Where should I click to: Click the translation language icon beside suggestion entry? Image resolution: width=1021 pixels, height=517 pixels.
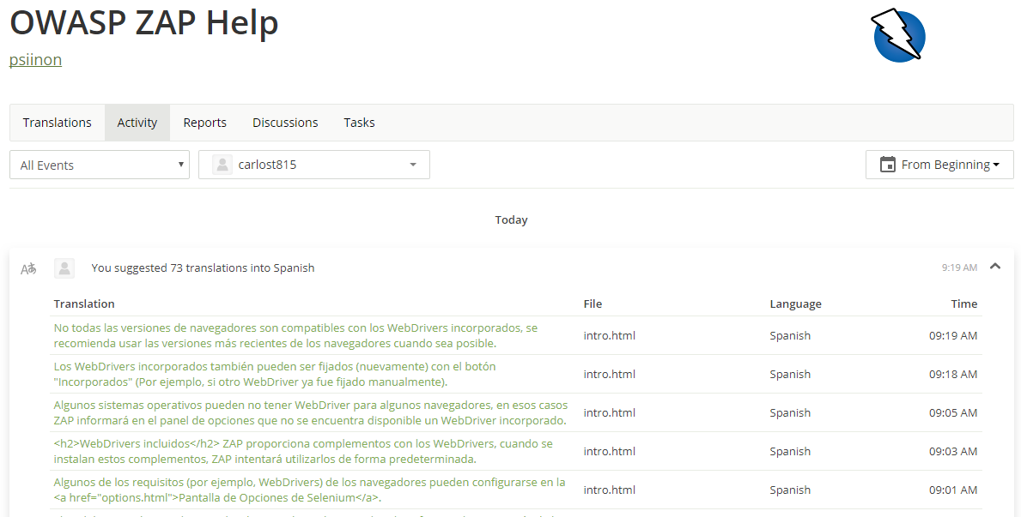tap(28, 268)
